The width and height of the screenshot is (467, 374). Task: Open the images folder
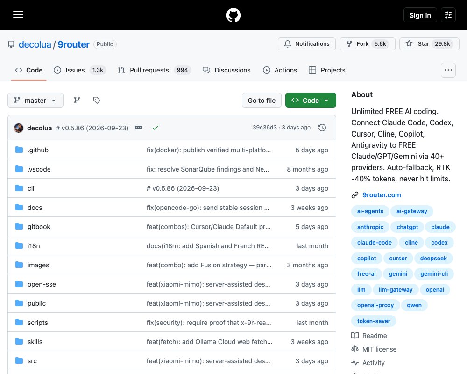pyautogui.click(x=38, y=265)
